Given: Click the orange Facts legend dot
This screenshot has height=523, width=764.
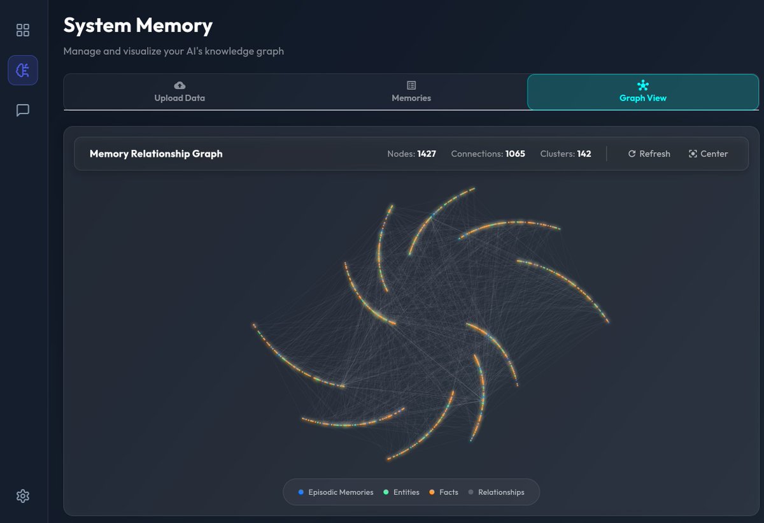Looking at the screenshot, I should [x=431, y=492].
